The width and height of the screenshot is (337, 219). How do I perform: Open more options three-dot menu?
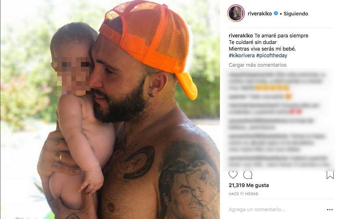coord(330,209)
